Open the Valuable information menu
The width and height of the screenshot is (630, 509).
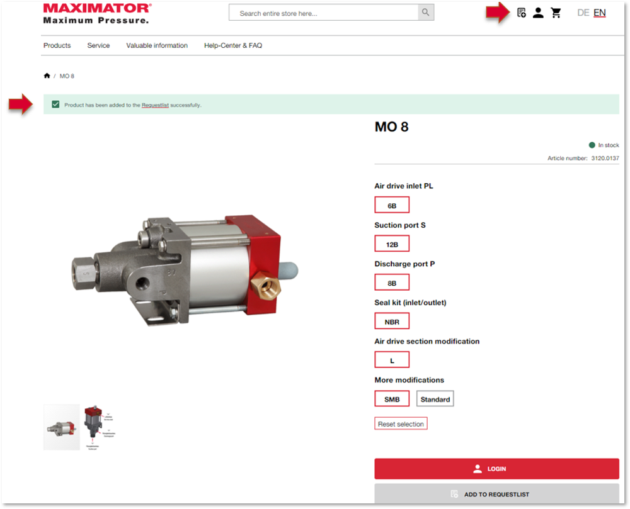tap(157, 45)
